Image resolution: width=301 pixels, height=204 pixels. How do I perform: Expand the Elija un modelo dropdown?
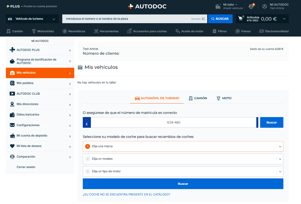click(x=183, y=159)
